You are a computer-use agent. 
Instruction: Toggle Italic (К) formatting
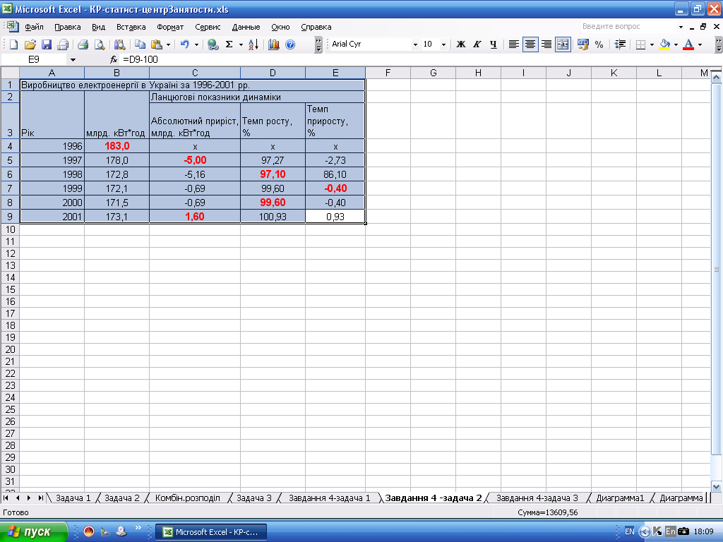477,44
